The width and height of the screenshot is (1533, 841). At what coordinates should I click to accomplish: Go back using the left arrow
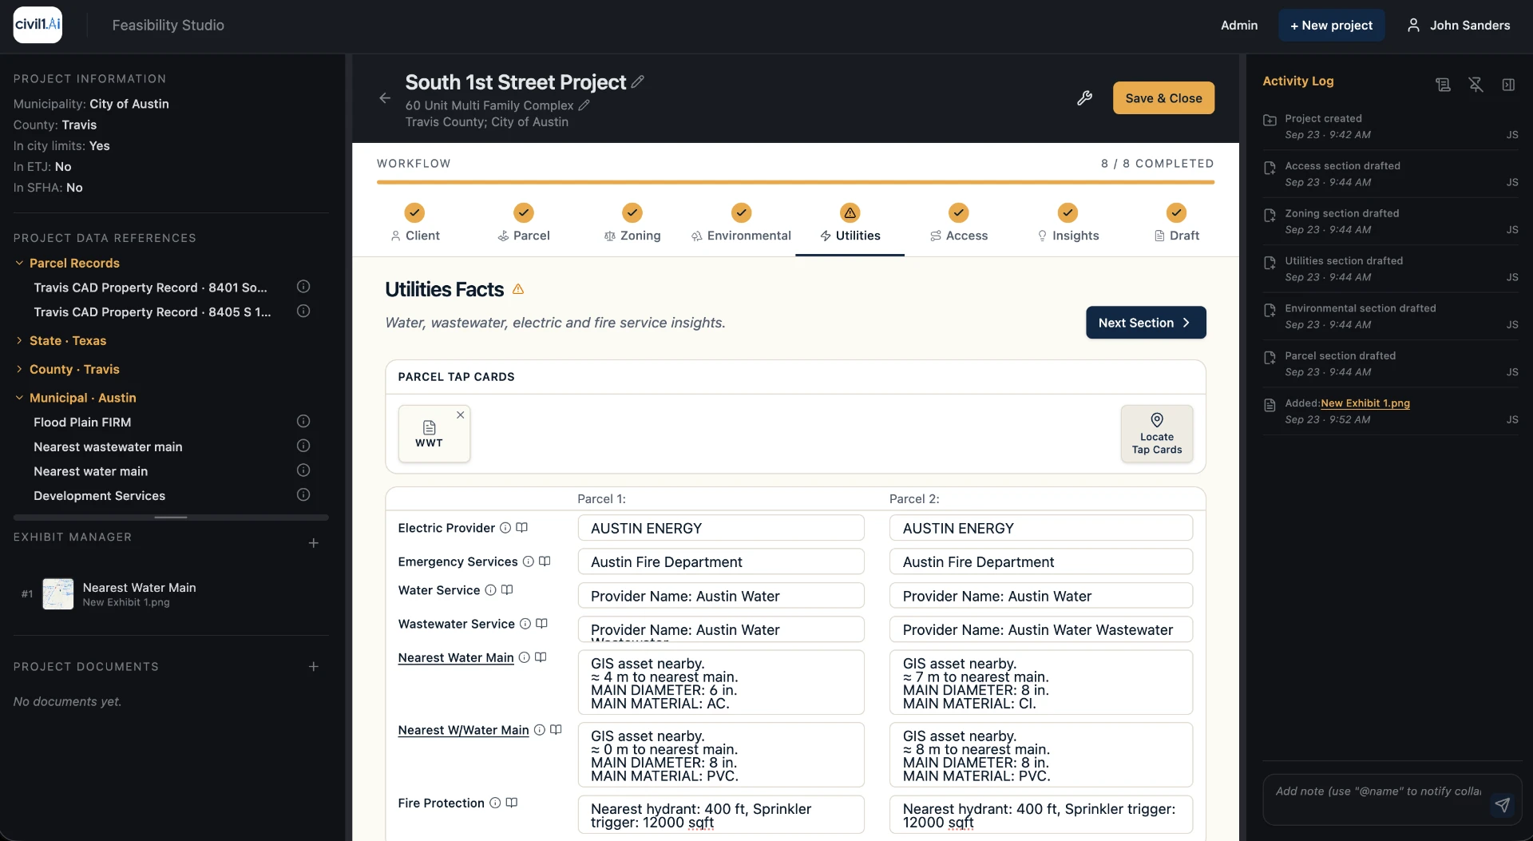pos(385,98)
